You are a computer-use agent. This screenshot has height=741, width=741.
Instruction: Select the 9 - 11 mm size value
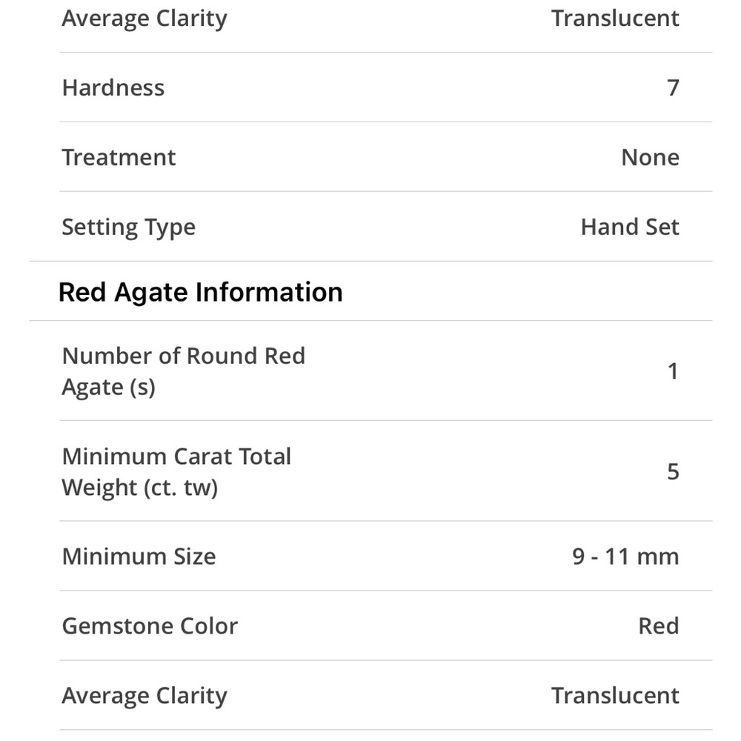(x=625, y=556)
